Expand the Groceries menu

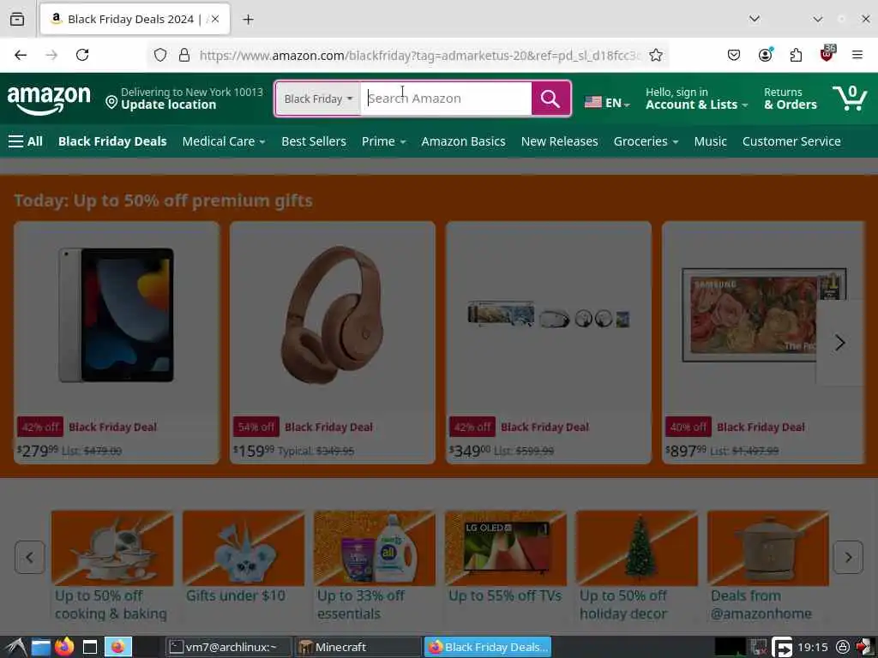(646, 141)
